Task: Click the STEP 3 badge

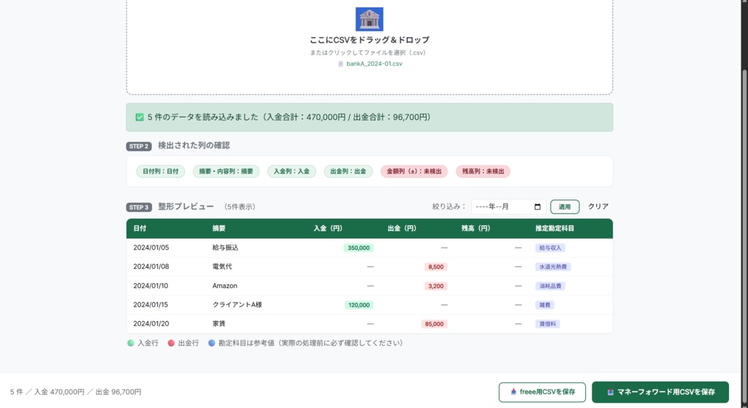Action: (x=139, y=207)
